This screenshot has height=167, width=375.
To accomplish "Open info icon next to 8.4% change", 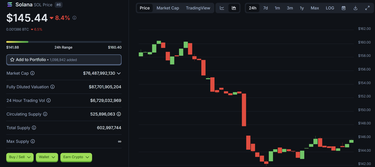I will click(74, 18).
